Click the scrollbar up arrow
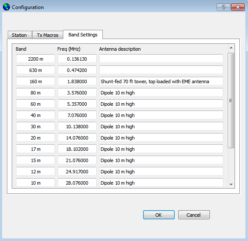Viewport: 248px width, 241px height. click(231, 48)
